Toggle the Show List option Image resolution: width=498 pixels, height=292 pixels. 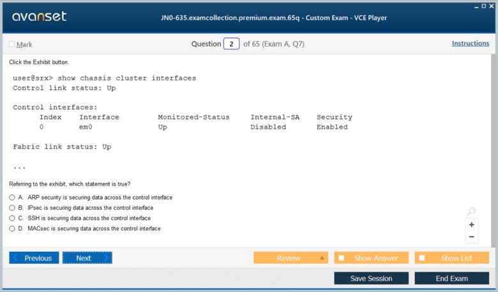pos(422,258)
